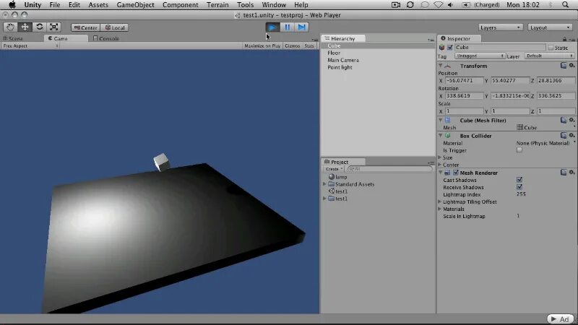Screen dimensions: 578x325
Task: Click Rotation Z field
Action: point(556,96)
